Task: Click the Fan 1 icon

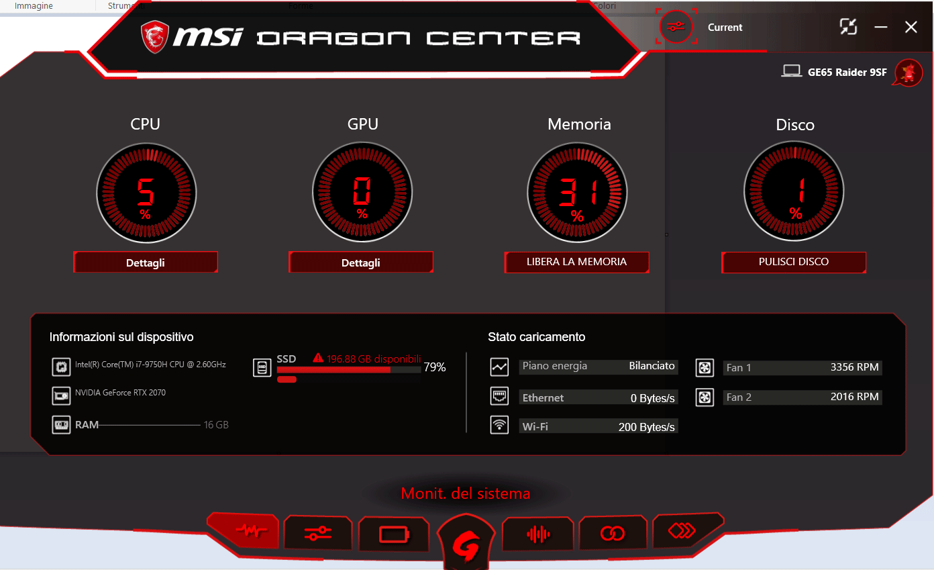Action: click(x=705, y=367)
